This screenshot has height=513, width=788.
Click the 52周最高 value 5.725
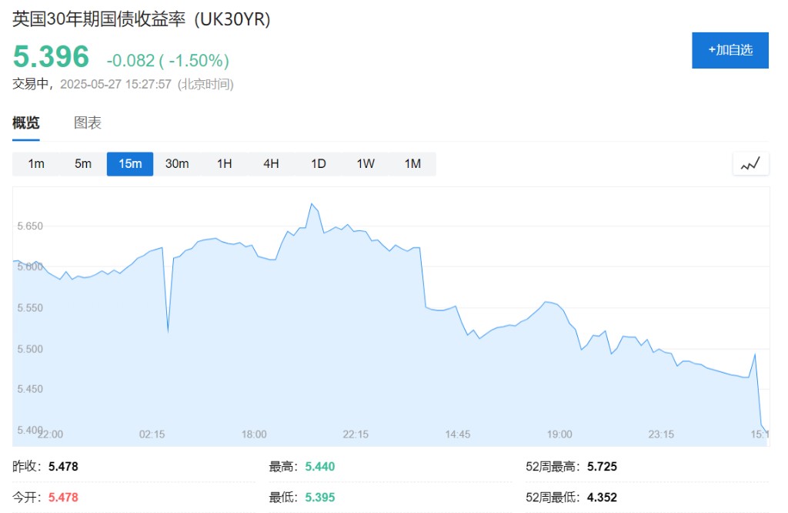pyautogui.click(x=602, y=466)
